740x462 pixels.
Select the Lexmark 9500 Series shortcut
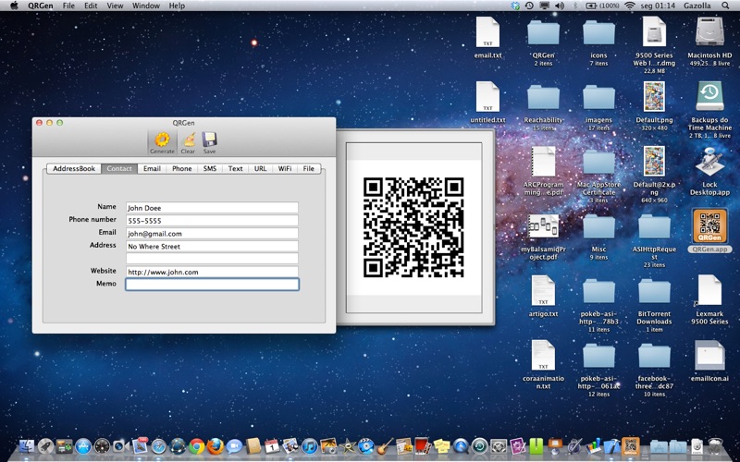pyautogui.click(x=709, y=298)
